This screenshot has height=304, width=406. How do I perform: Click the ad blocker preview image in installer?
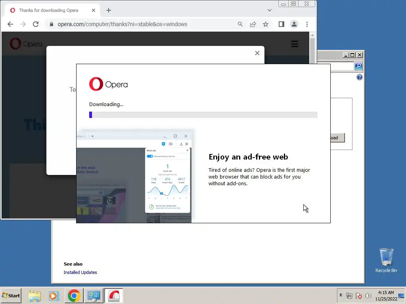click(134, 176)
